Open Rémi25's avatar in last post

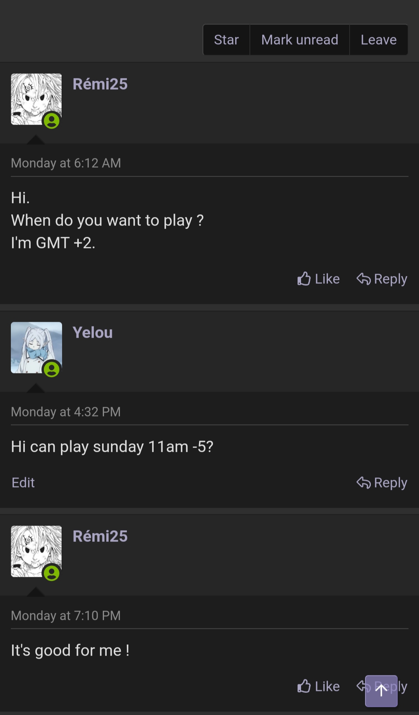coord(36,551)
